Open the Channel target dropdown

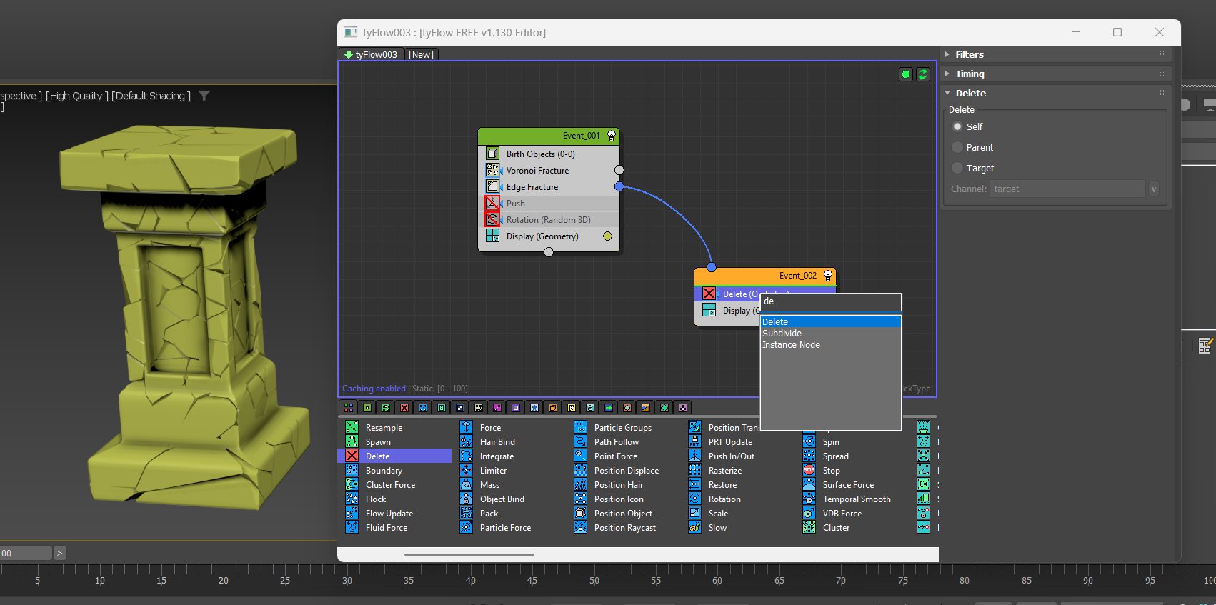click(1153, 189)
